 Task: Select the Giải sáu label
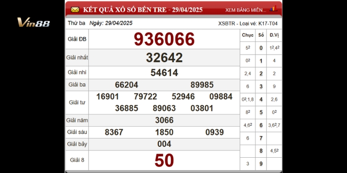(77, 132)
